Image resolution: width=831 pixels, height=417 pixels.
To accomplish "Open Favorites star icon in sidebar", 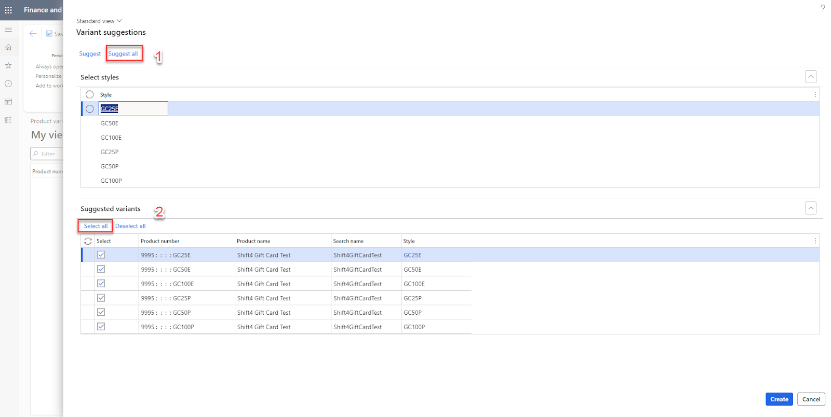I will pyautogui.click(x=8, y=65).
